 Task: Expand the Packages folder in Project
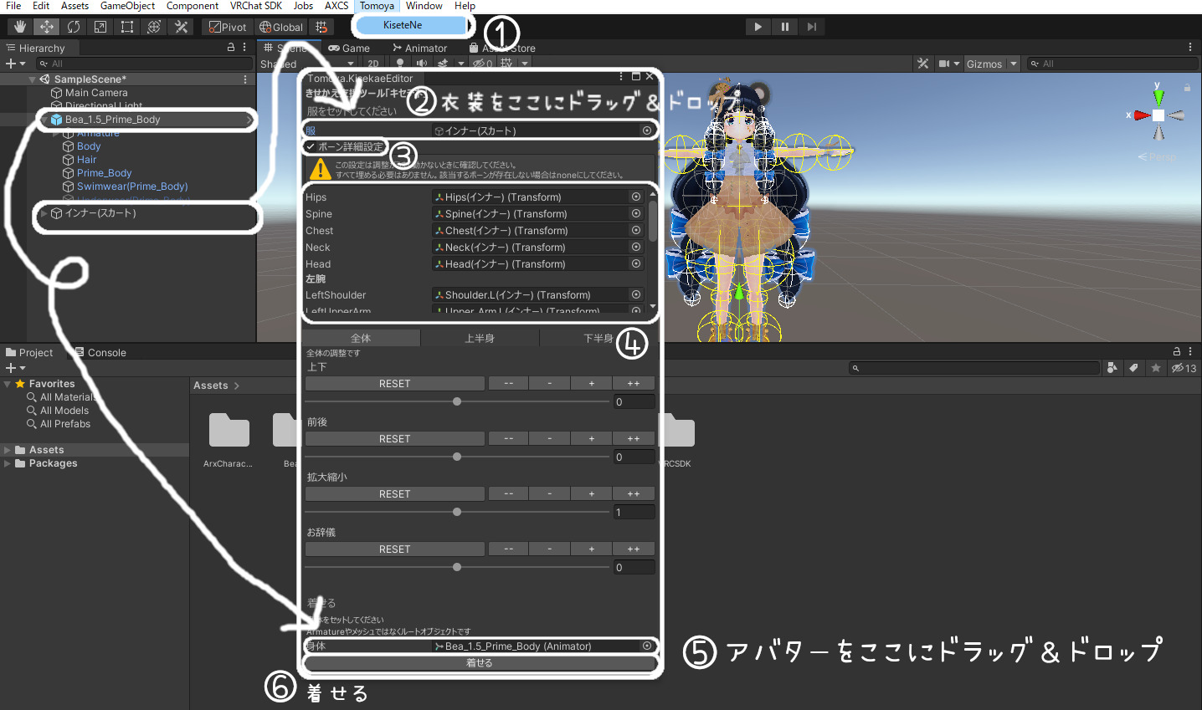(8, 463)
